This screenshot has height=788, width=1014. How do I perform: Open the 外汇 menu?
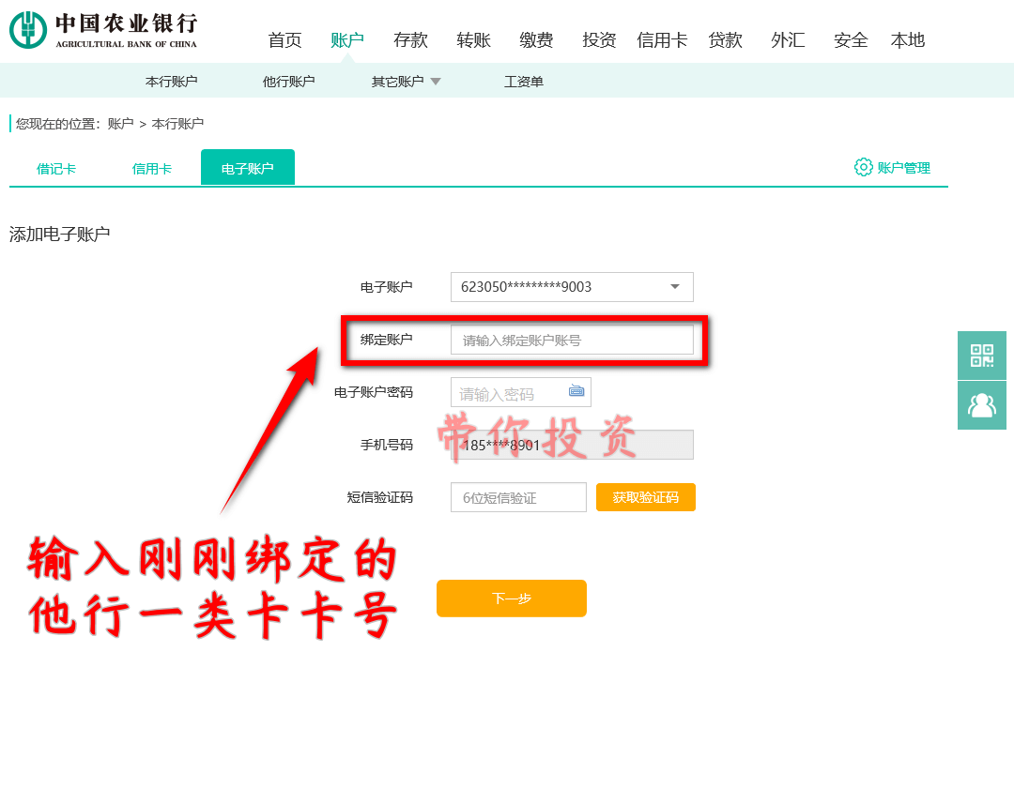(x=788, y=40)
